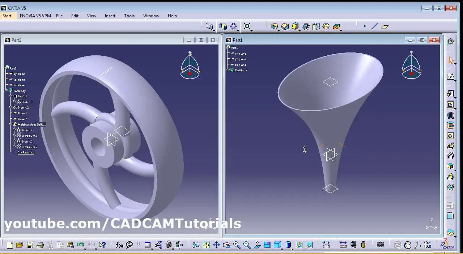This screenshot has height=254, width=463.
Task: Select the Fly Mode airplane icon
Action: pos(196,245)
